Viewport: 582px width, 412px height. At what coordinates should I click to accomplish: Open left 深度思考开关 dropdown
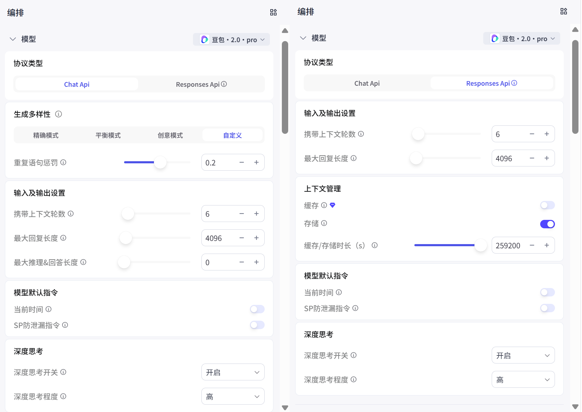233,372
